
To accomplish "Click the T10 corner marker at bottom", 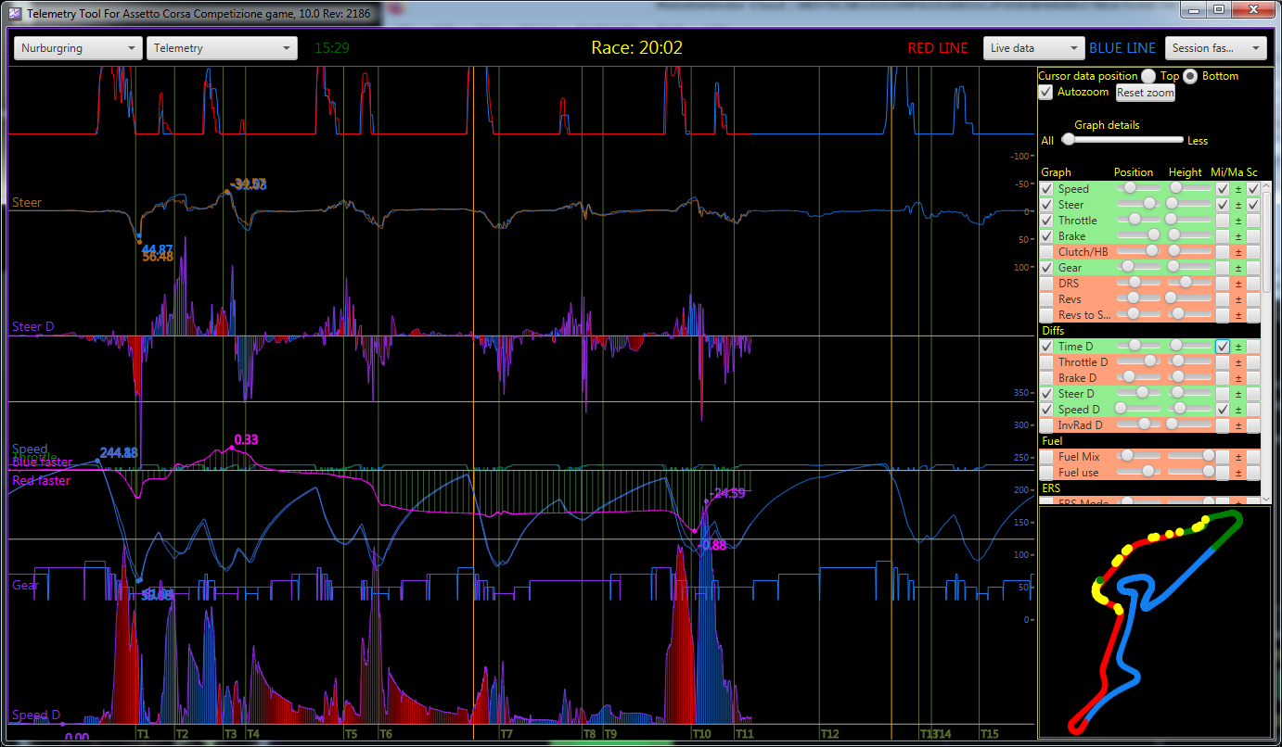I will [701, 732].
